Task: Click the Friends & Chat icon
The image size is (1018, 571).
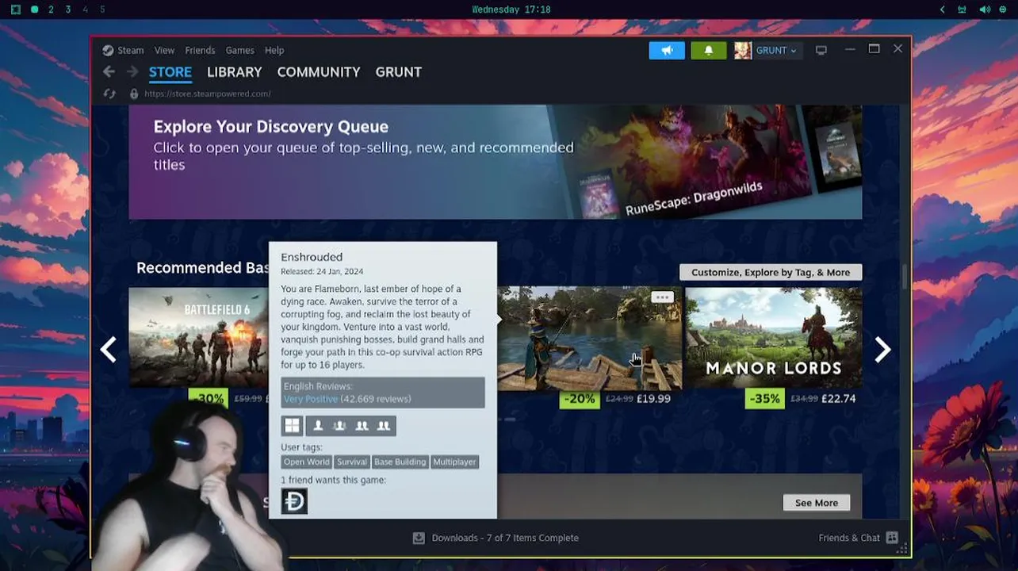Action: (x=892, y=538)
